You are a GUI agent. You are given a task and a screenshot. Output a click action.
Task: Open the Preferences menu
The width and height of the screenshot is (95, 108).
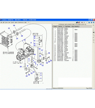coord(21,22)
